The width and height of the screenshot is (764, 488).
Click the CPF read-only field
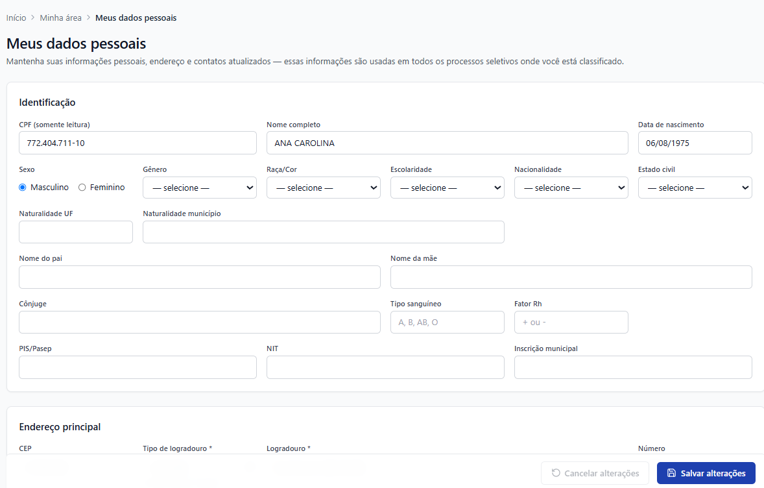pyautogui.click(x=138, y=143)
